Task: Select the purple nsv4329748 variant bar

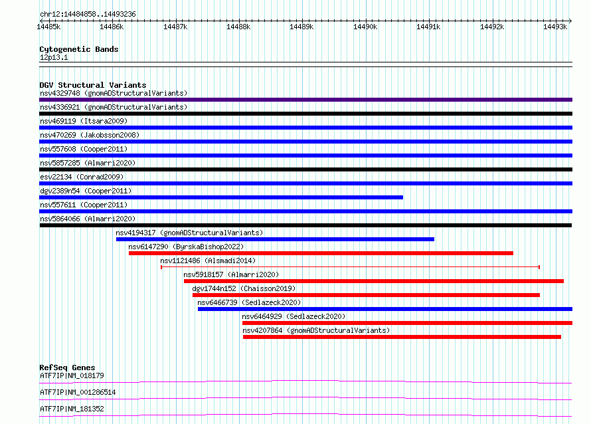Action: 305,100
